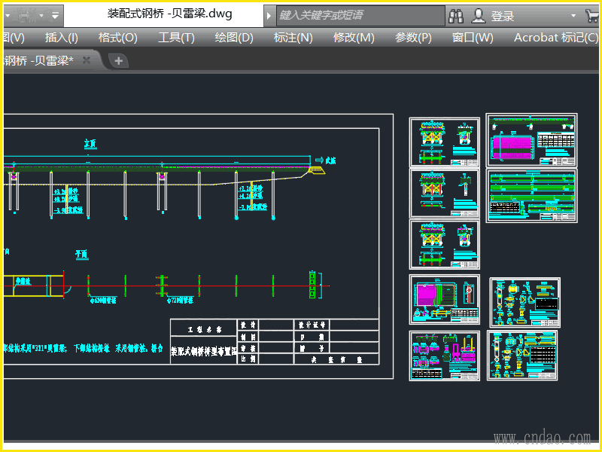This screenshot has width=602, height=452.
Task: Open the 格式(O) menu
Action: (118, 38)
